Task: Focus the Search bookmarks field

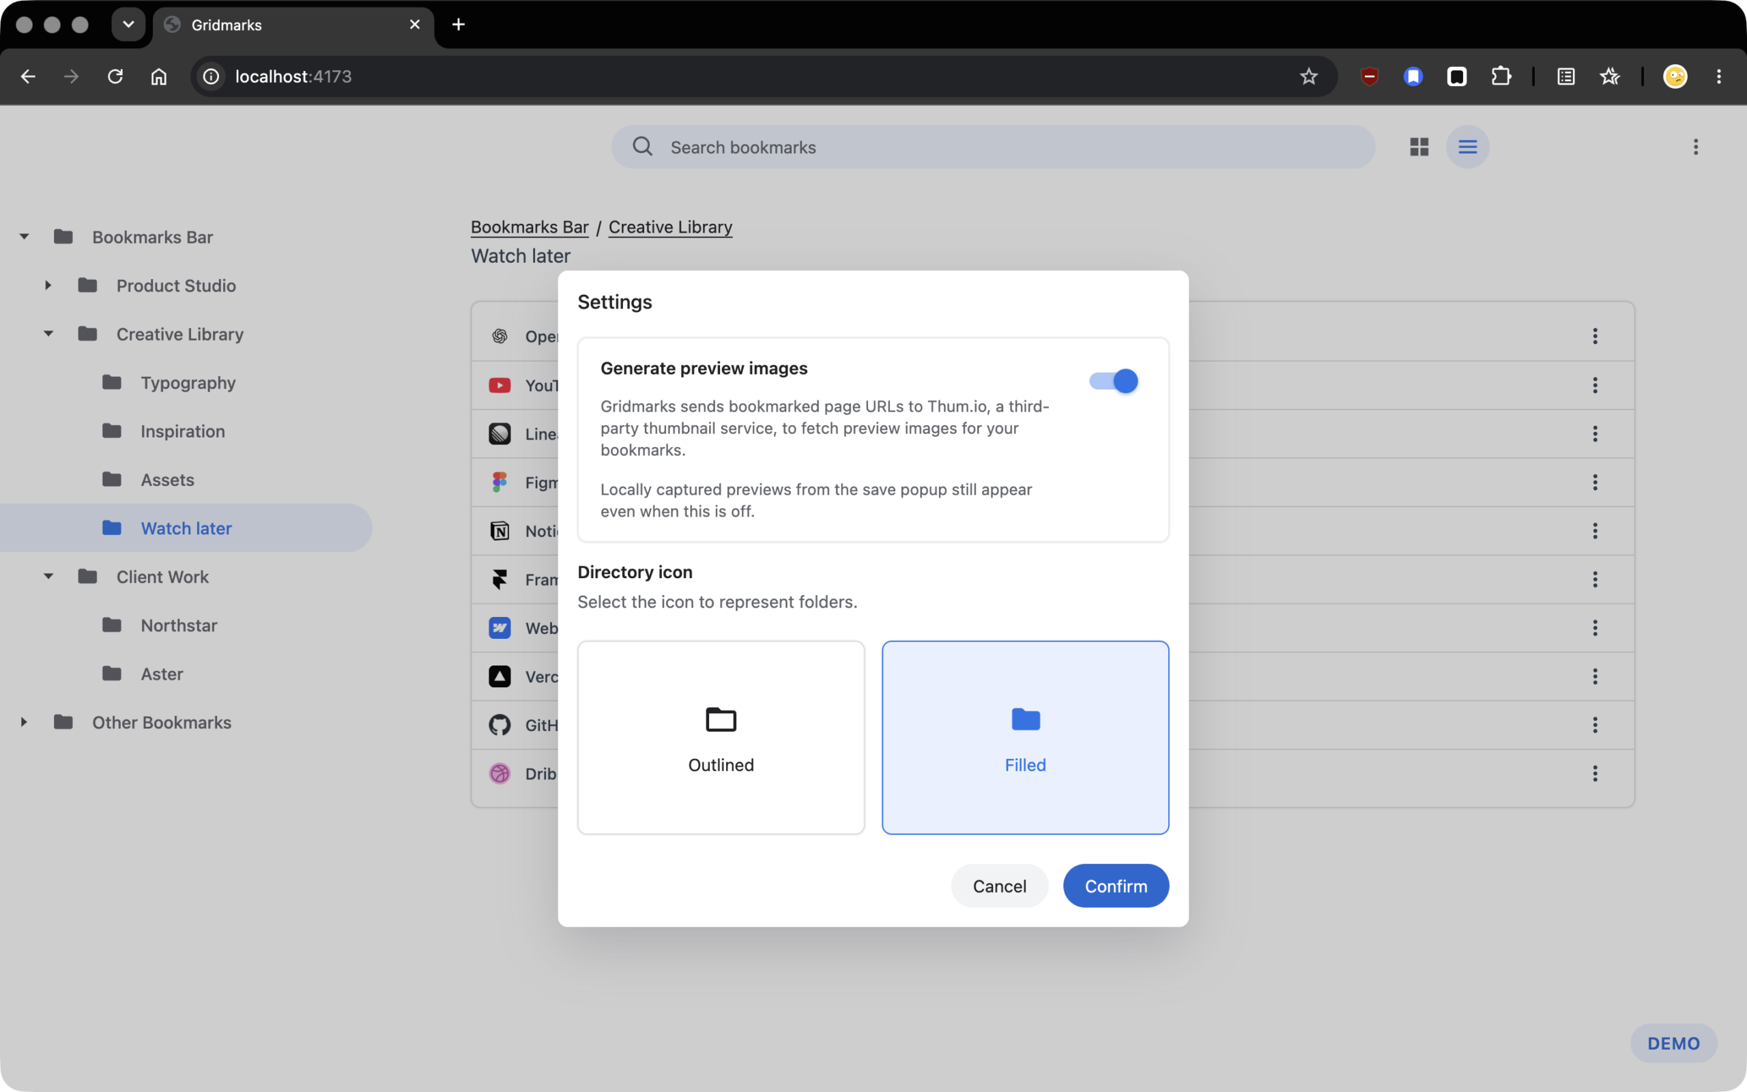Action: click(993, 147)
